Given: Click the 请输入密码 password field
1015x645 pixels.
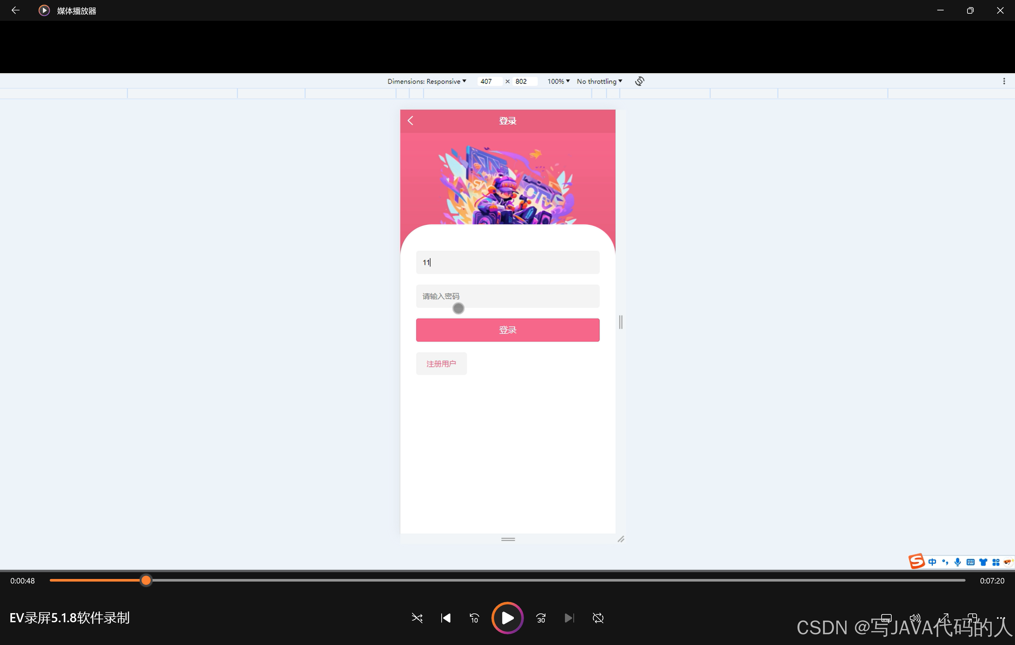Looking at the screenshot, I should 508,296.
